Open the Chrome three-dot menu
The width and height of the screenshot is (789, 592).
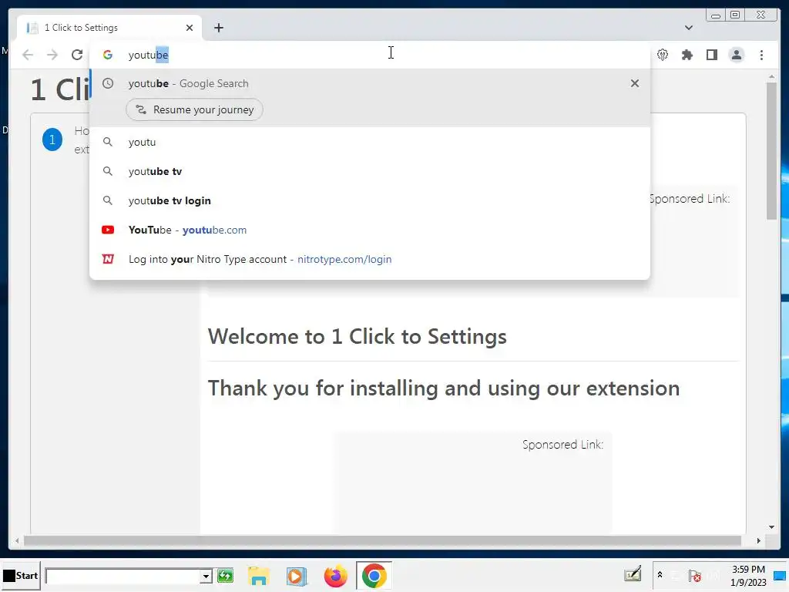pyautogui.click(x=761, y=55)
